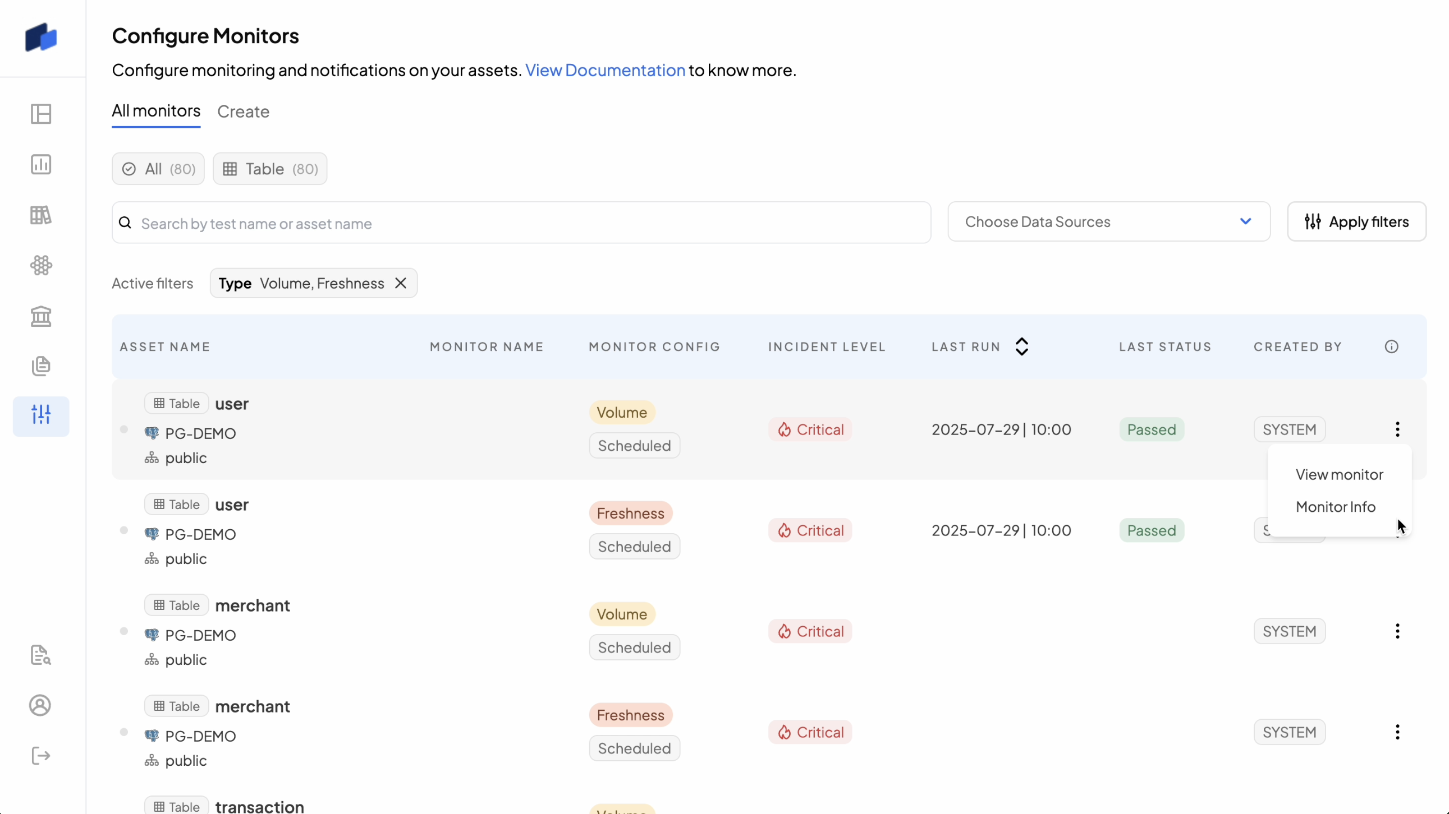Click the books catalog sidebar icon
This screenshot has height=814, width=1449.
coord(40,215)
